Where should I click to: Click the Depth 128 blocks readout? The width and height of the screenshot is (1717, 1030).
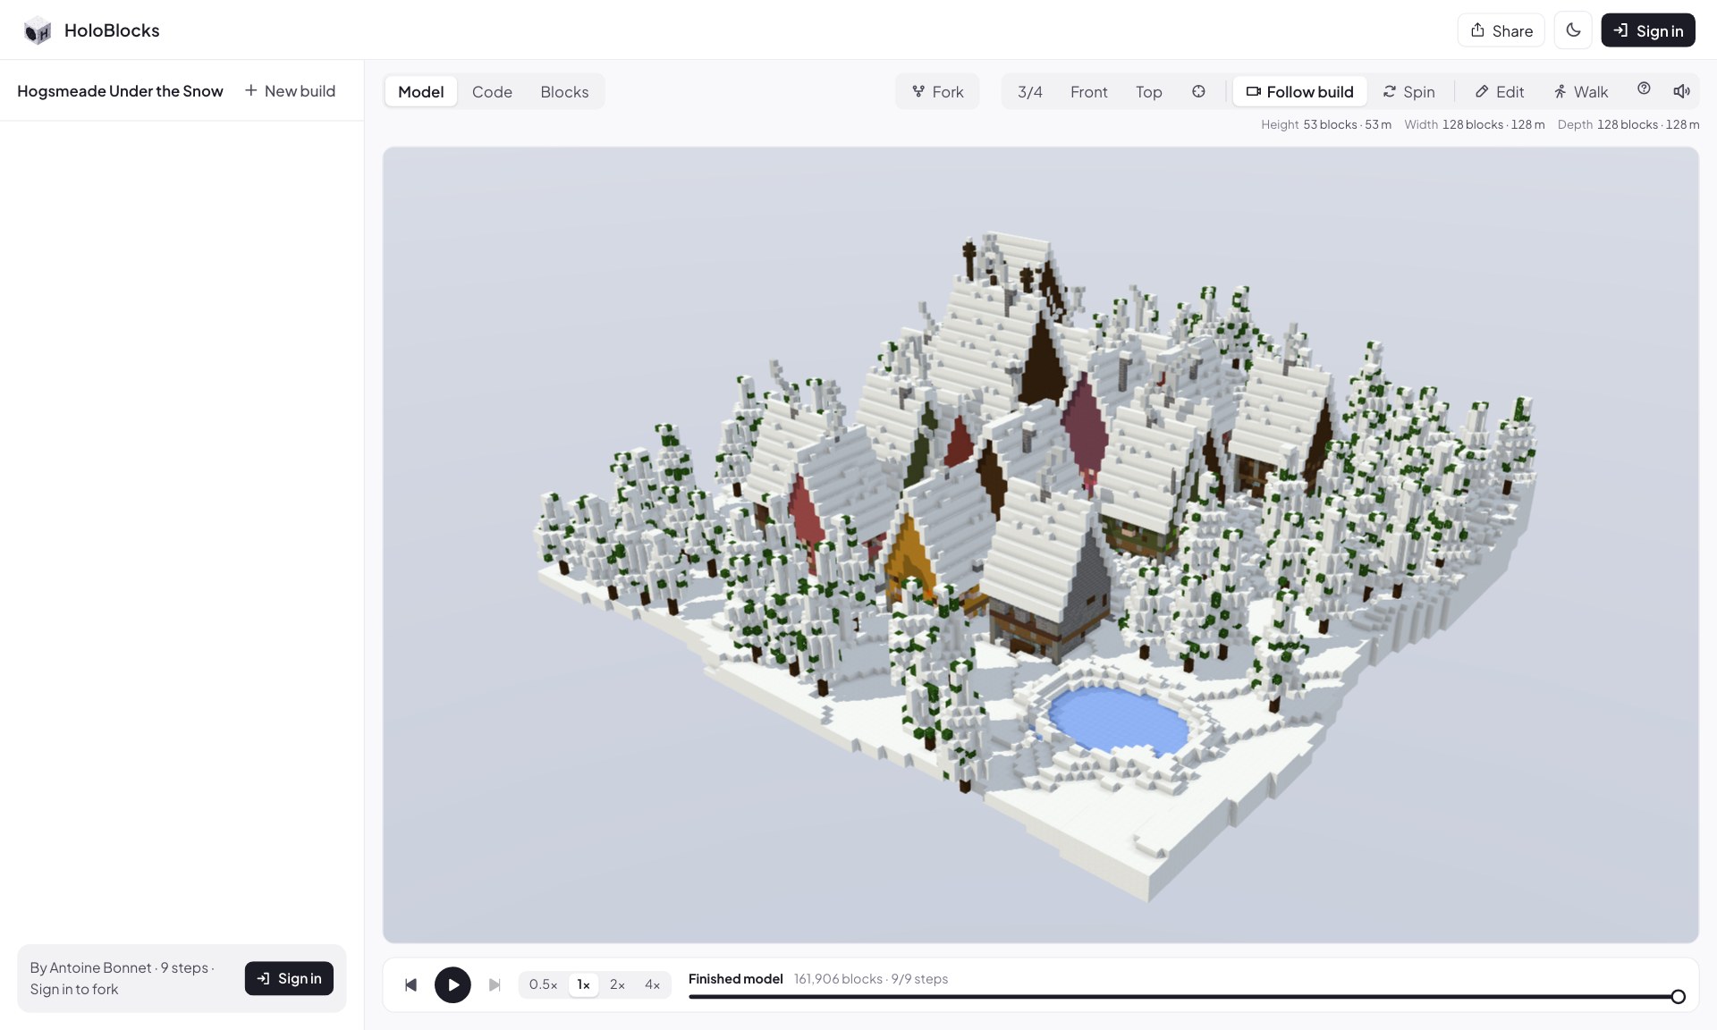[1628, 124]
